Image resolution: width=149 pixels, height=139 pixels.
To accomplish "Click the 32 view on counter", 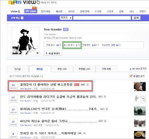I will [x=13, y=86].
